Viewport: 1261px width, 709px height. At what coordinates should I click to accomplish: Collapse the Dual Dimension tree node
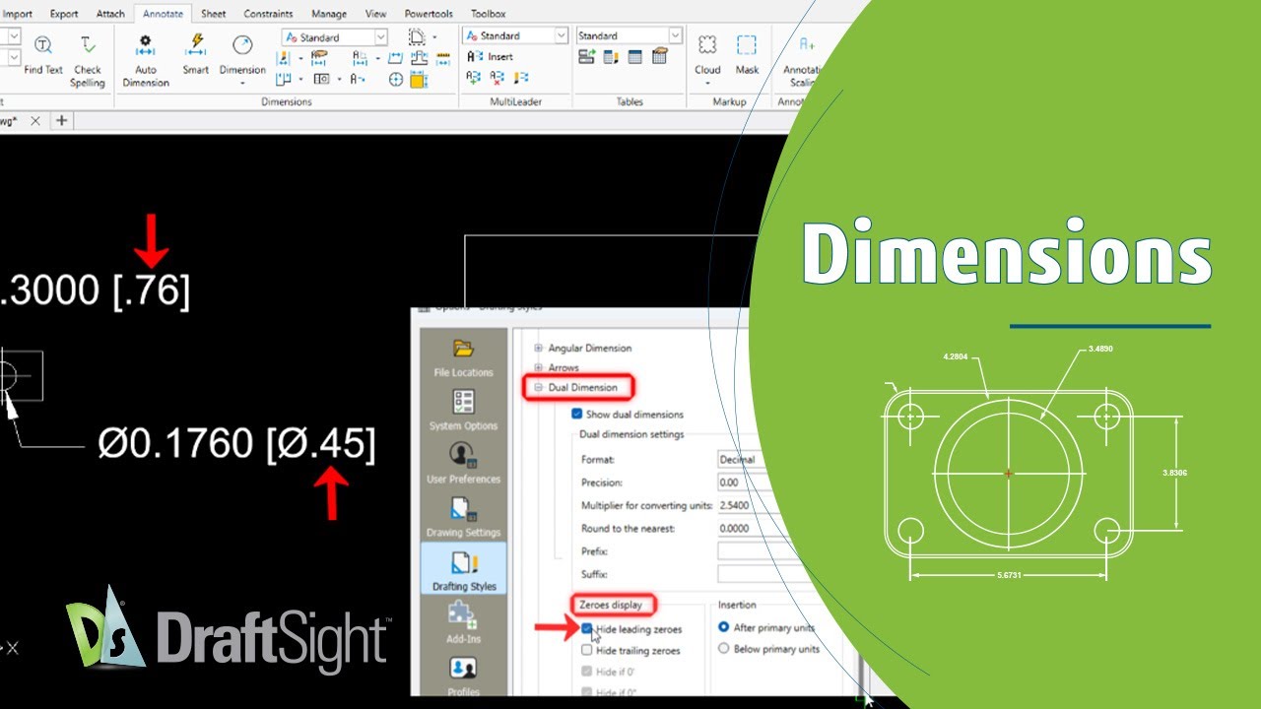pyautogui.click(x=539, y=387)
